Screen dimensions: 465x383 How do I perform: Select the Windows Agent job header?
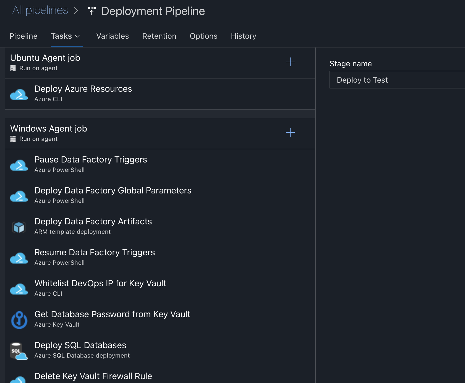pyautogui.click(x=160, y=133)
